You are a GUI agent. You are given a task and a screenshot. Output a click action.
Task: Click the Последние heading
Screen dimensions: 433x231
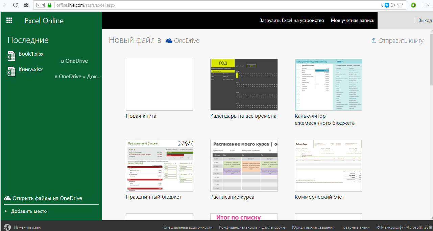point(28,40)
